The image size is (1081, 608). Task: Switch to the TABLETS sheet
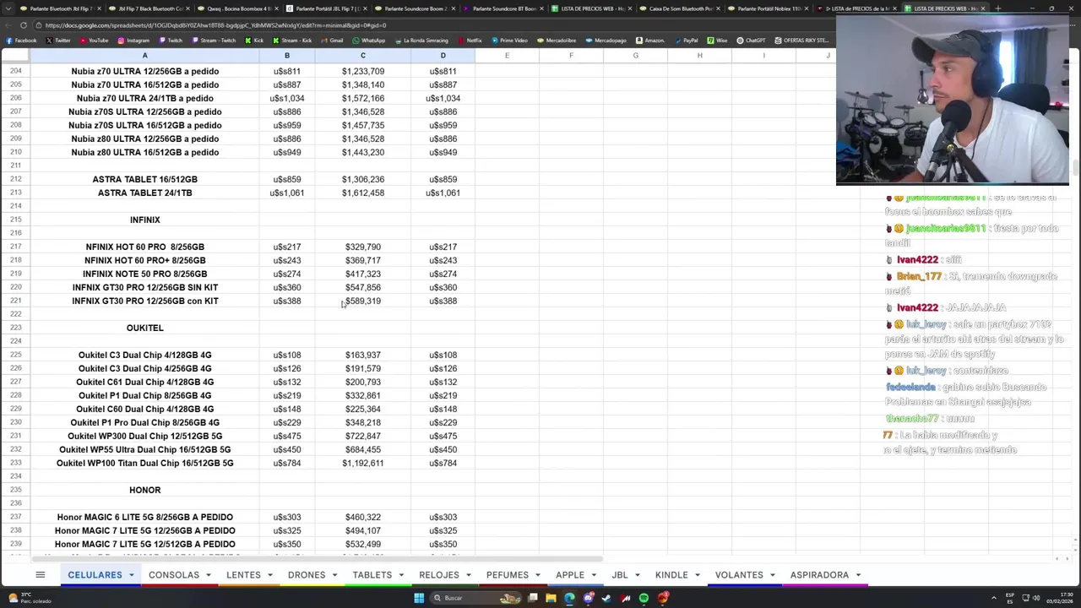coord(372,575)
